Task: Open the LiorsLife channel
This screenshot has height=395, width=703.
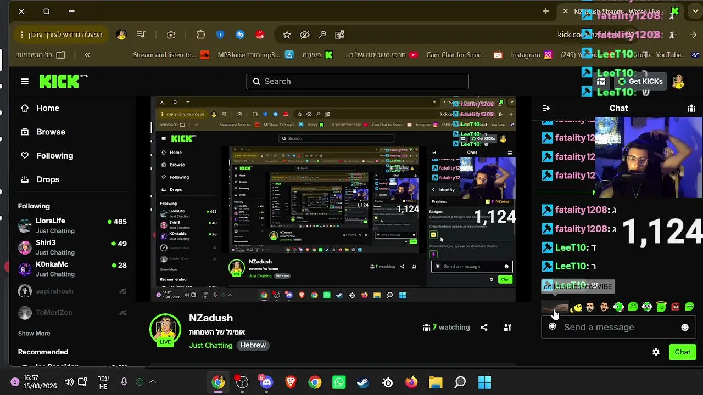Action: 72,225
